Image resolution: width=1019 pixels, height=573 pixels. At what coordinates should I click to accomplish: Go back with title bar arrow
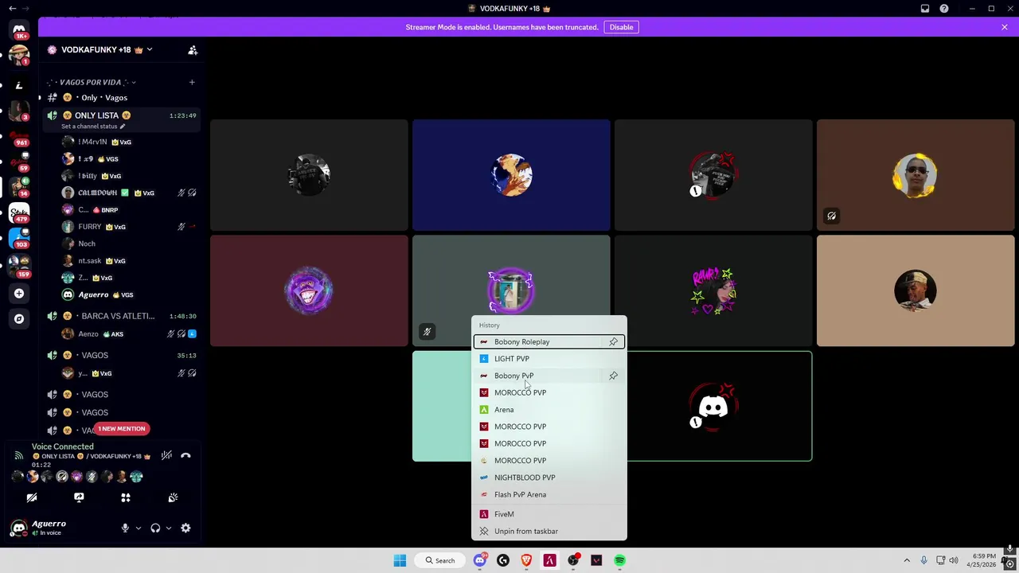pyautogui.click(x=12, y=9)
